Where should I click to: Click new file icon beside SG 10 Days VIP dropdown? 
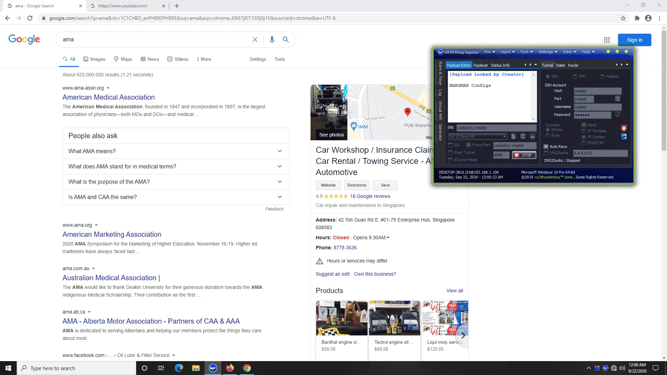point(514,136)
